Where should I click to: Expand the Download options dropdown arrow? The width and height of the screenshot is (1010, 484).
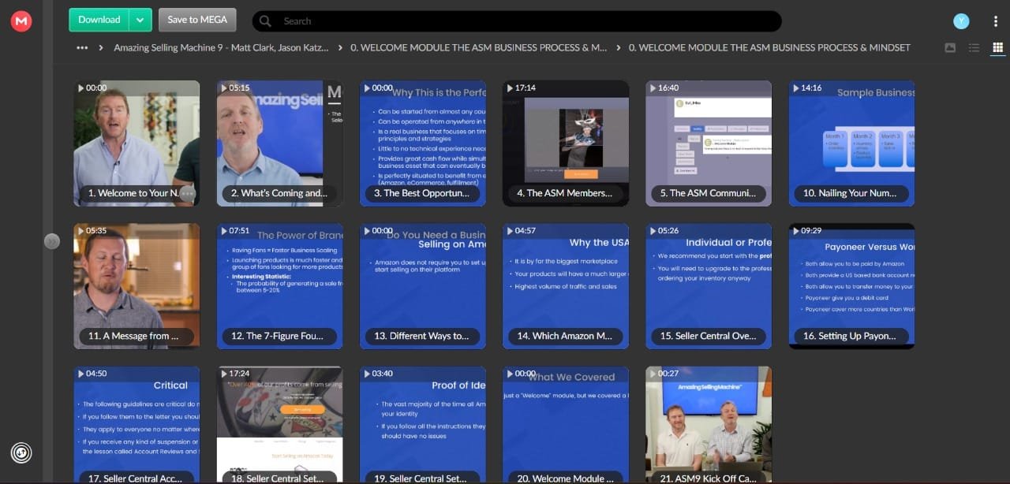[140, 20]
